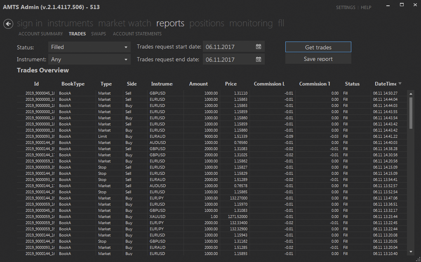This screenshot has height=262, width=421.
Task: Select trade row timestamped 06.11 14.38.28
Action: [x=212, y=148]
